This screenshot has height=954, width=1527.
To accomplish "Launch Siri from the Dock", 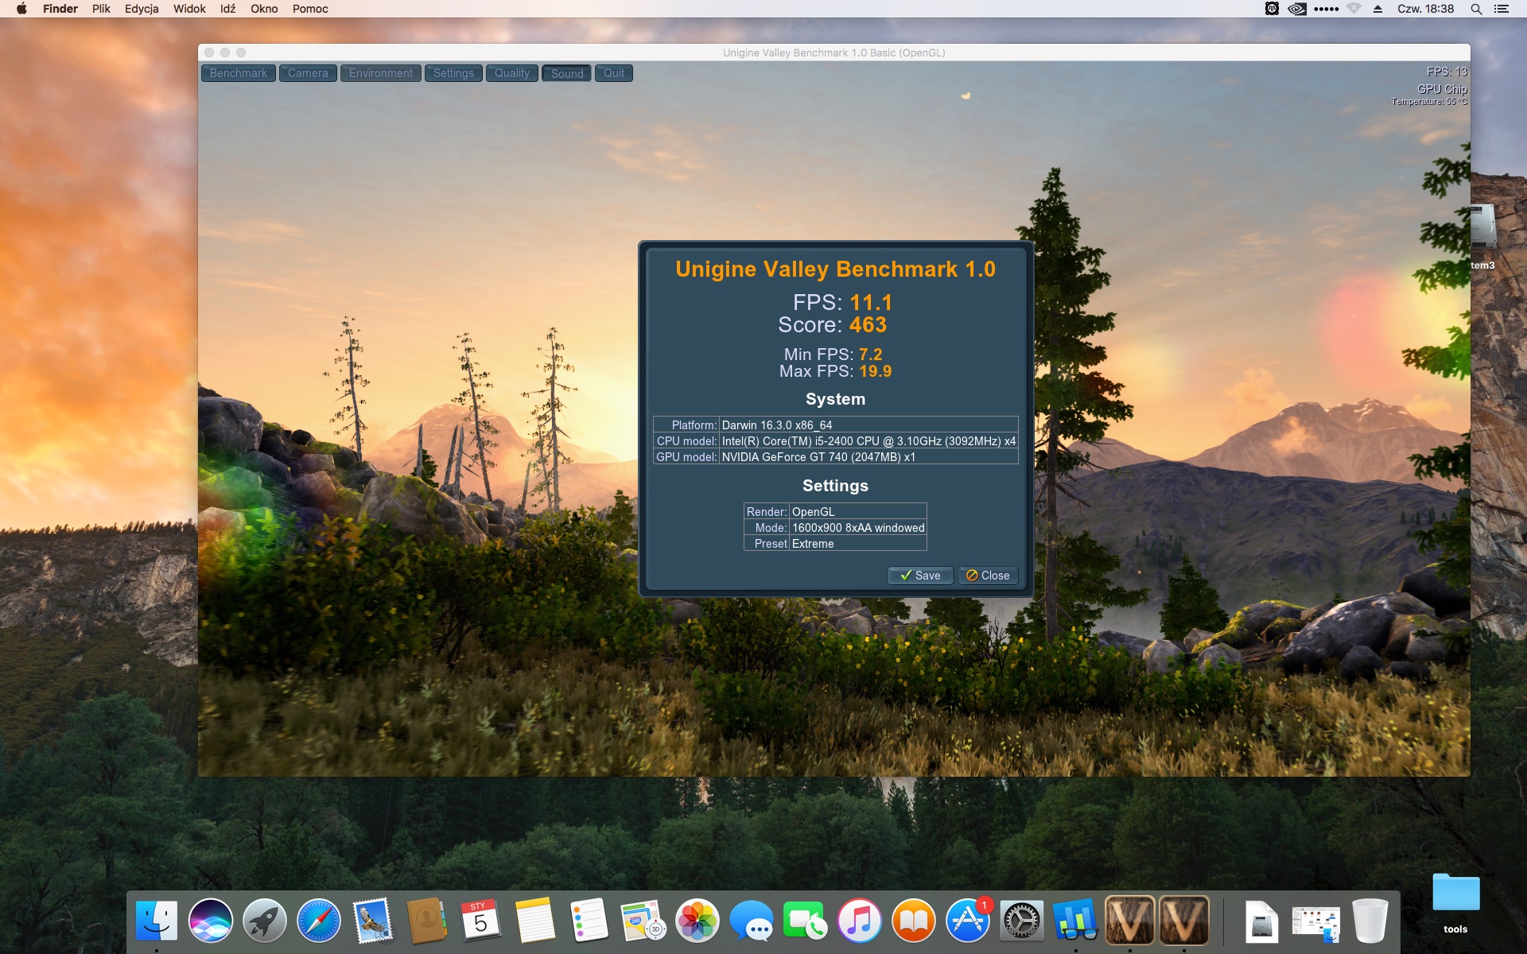I will [x=211, y=921].
